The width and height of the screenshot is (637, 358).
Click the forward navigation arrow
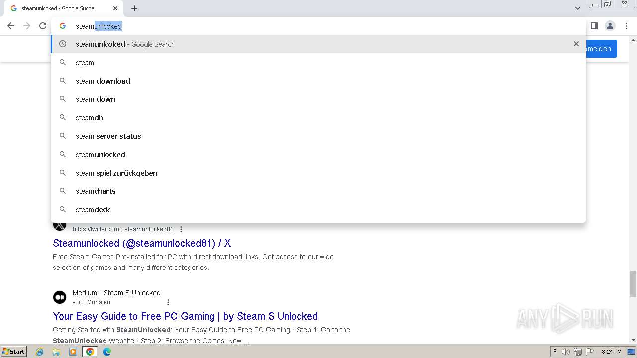click(x=27, y=26)
